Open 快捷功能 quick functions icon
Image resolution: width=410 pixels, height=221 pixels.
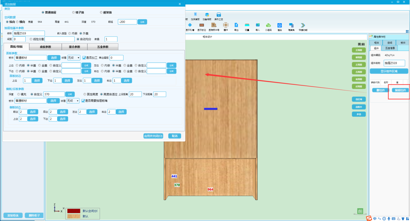point(303,25)
